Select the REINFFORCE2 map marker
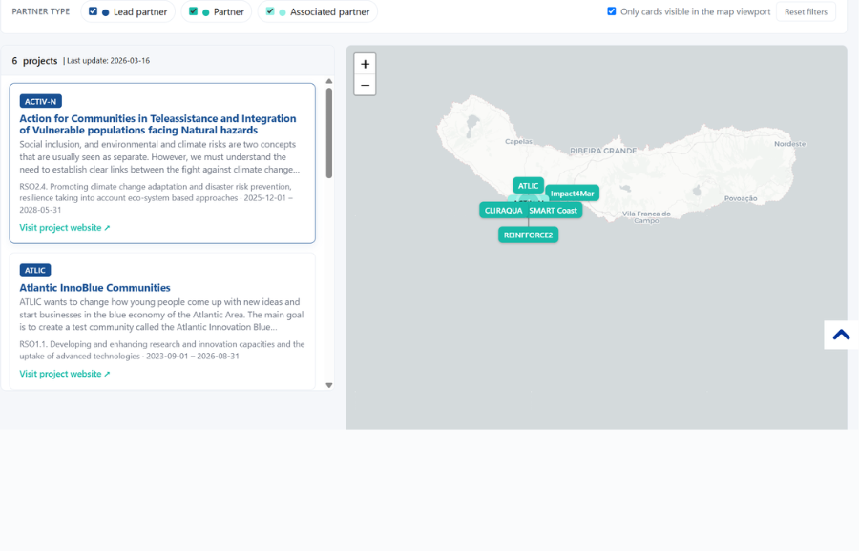The image size is (859, 551). coord(528,235)
